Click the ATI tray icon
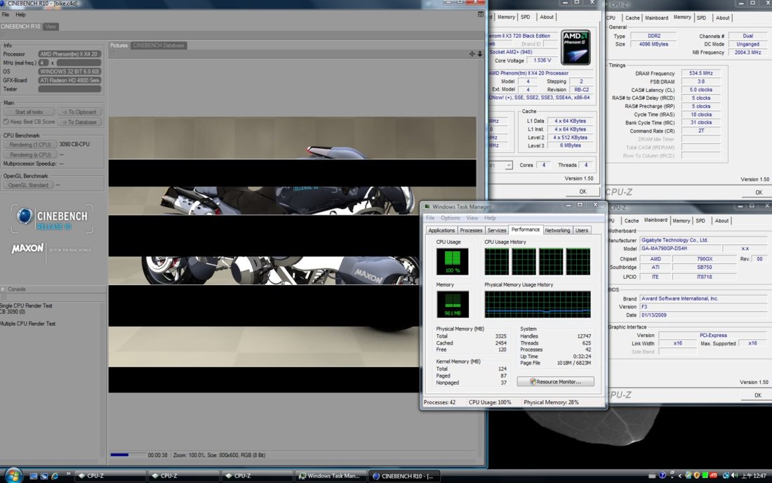Viewport: 772px width, 483px height. pos(713,475)
